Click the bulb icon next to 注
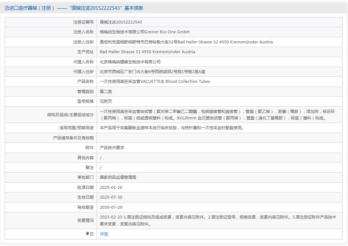The height and width of the screenshot is (246, 348). tap(88, 234)
